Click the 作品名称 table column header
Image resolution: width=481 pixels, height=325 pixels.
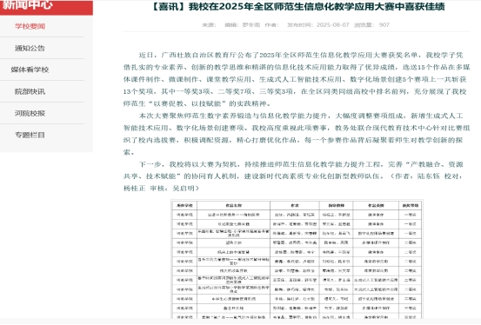point(233,205)
